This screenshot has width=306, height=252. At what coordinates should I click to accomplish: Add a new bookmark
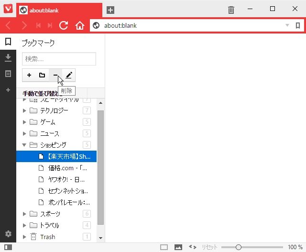tap(29, 75)
